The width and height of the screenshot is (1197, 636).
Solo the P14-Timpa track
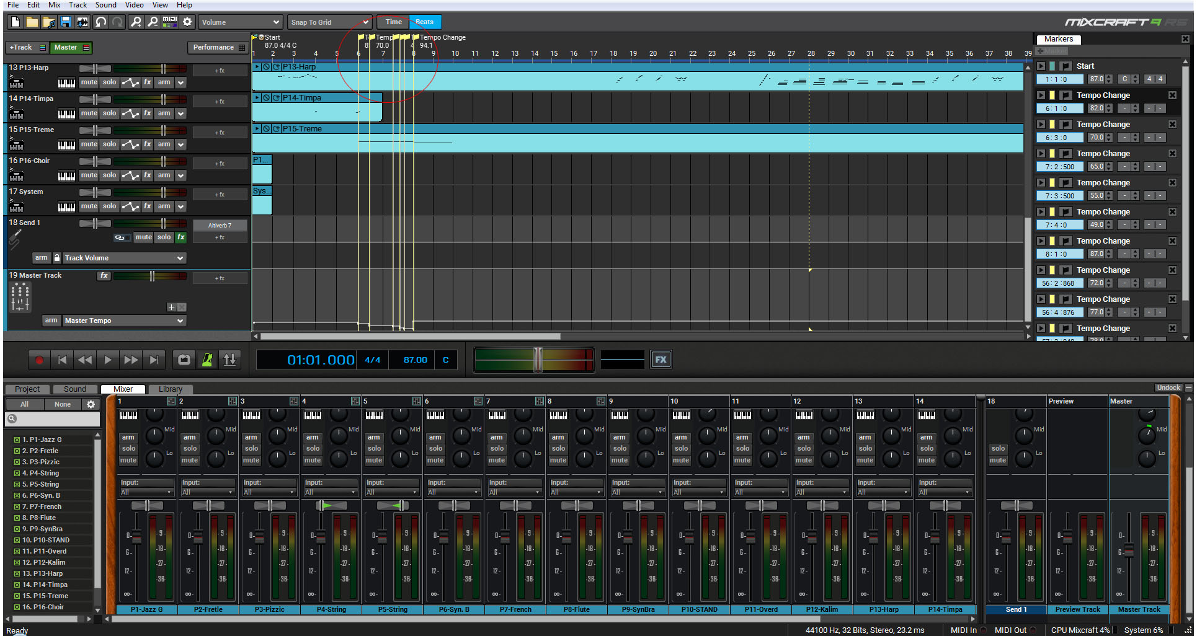[110, 113]
